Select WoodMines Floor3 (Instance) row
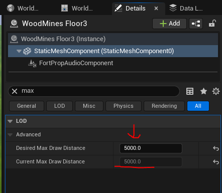Viewport: 222px width, 193px height. coord(113,39)
